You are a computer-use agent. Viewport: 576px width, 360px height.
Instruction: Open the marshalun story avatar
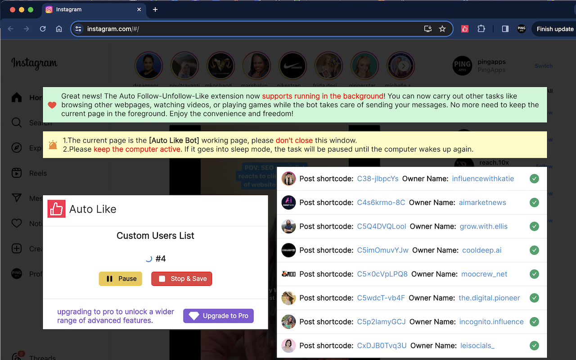pyautogui.click(x=257, y=66)
